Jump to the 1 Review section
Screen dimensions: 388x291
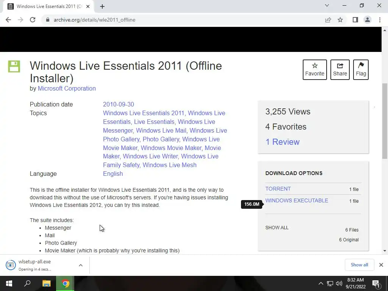tap(282, 142)
